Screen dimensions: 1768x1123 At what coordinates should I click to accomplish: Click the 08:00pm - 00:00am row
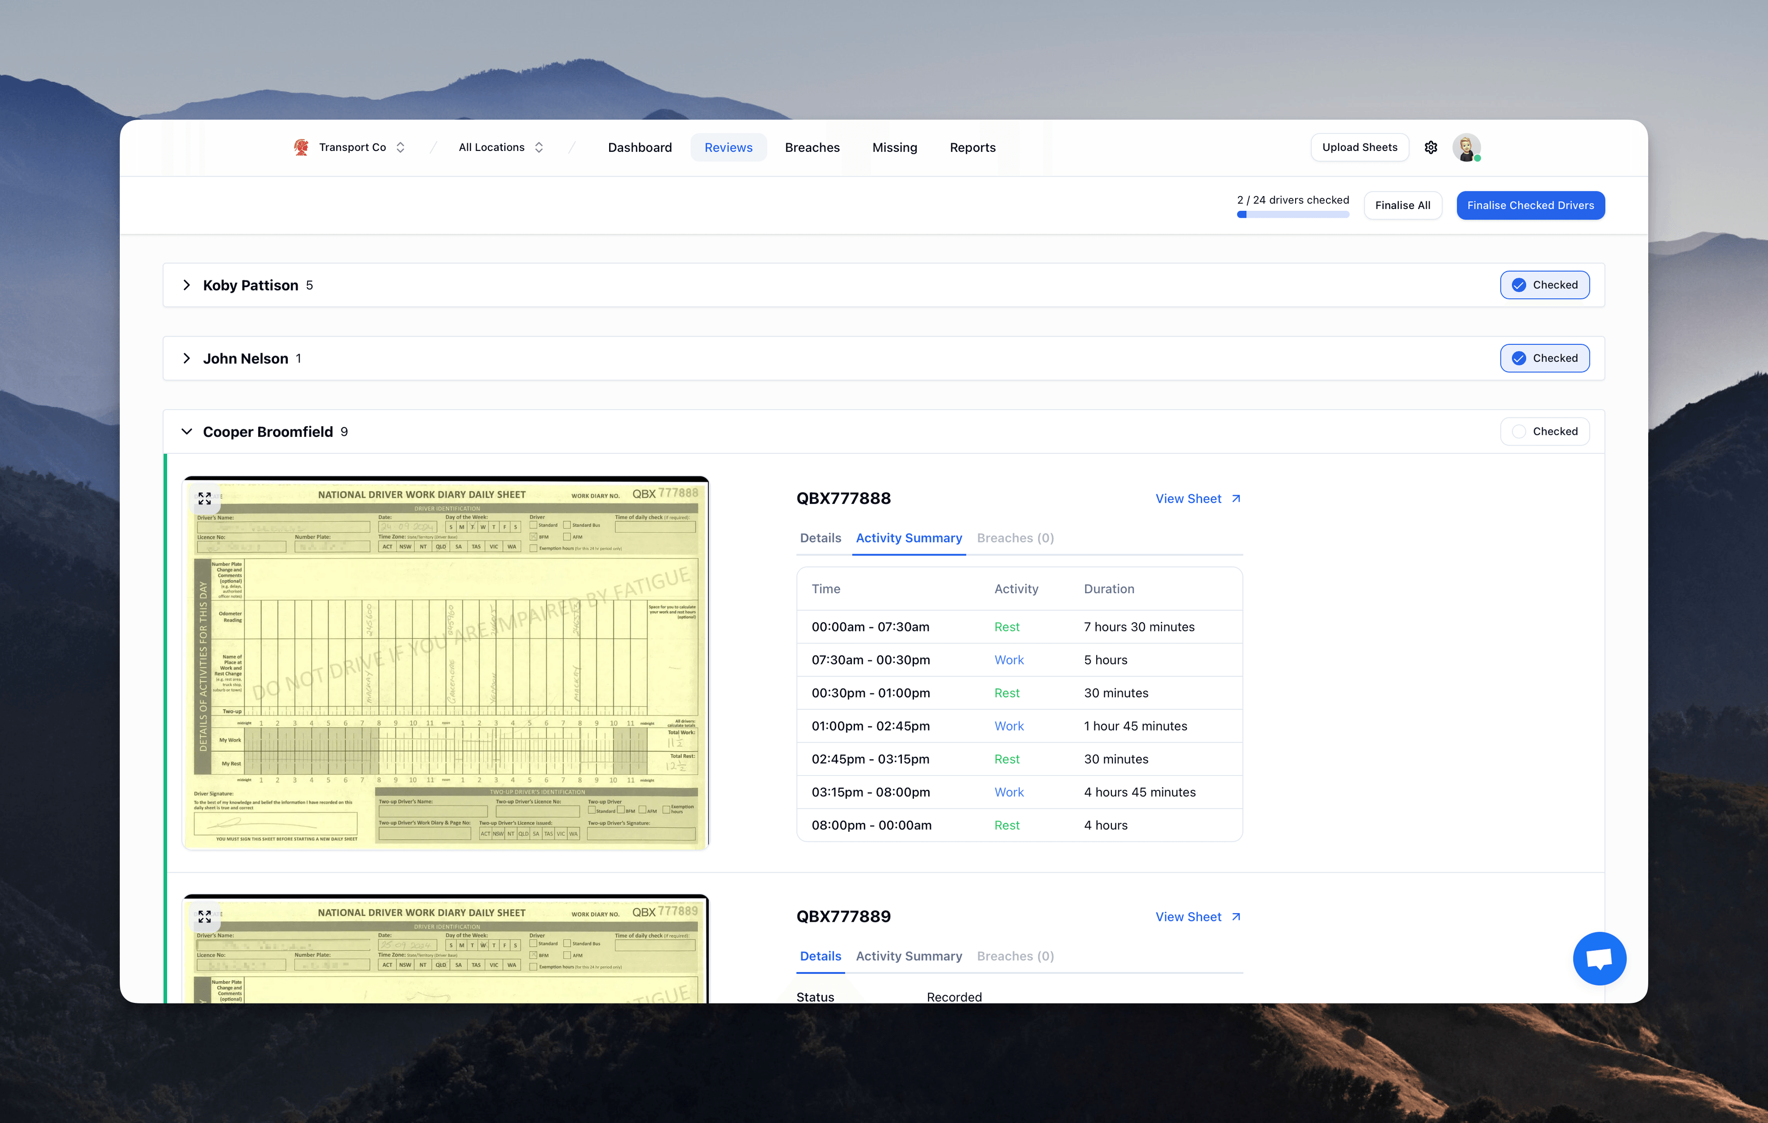click(1019, 825)
